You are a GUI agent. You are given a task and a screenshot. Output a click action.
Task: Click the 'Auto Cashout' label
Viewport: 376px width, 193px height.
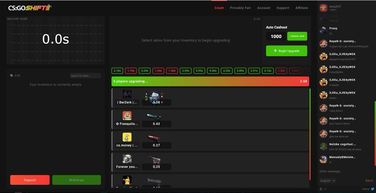click(x=277, y=27)
